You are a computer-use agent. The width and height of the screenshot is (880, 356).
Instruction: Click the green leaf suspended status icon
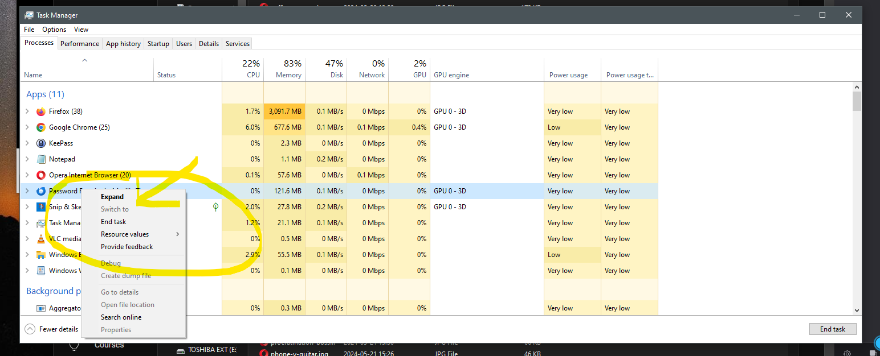click(x=215, y=207)
